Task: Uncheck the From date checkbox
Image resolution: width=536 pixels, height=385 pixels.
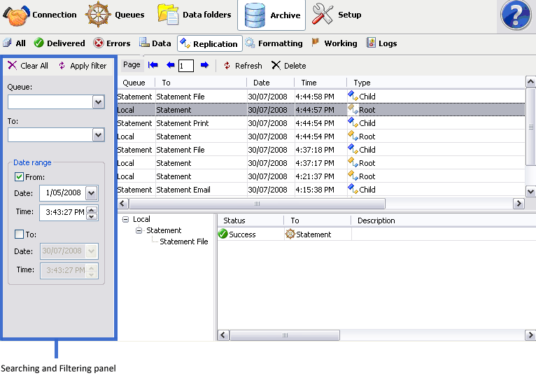Action: pyautogui.click(x=19, y=177)
